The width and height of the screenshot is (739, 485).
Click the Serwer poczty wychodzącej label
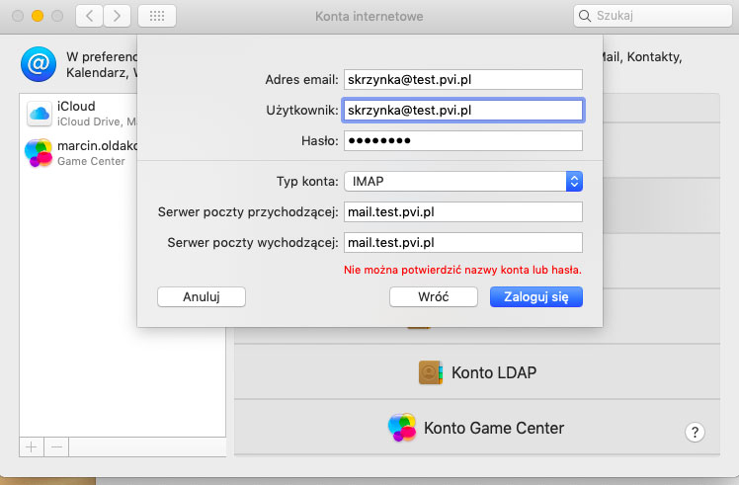(253, 243)
